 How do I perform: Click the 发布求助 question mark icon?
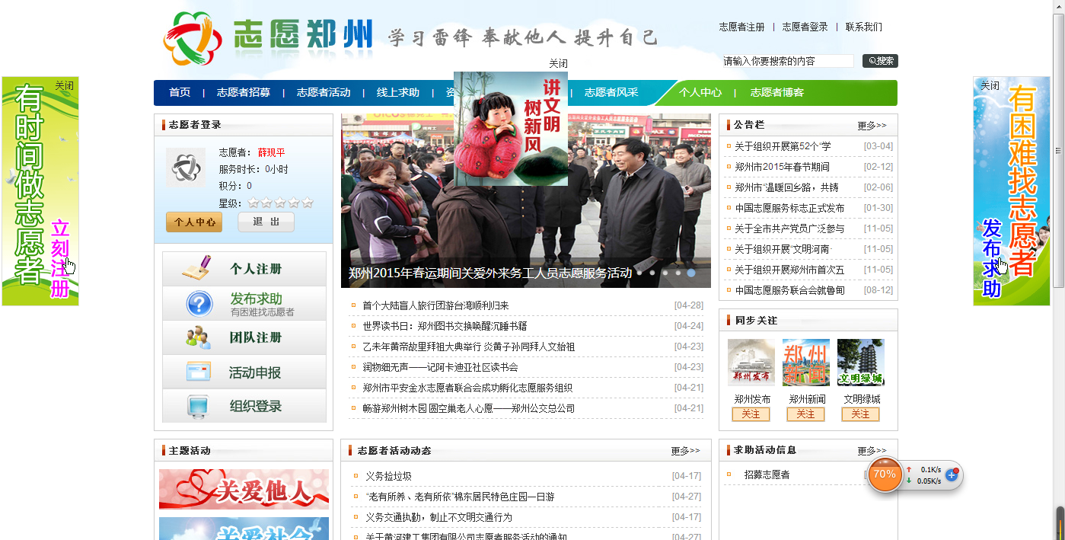pyautogui.click(x=199, y=303)
